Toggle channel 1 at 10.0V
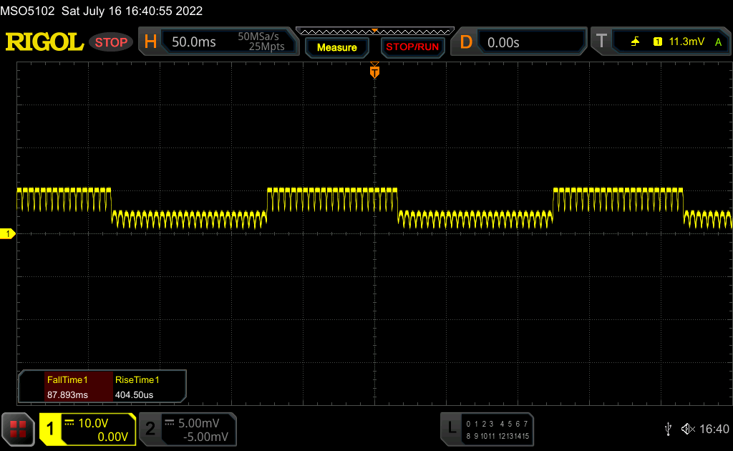 pyautogui.click(x=87, y=429)
